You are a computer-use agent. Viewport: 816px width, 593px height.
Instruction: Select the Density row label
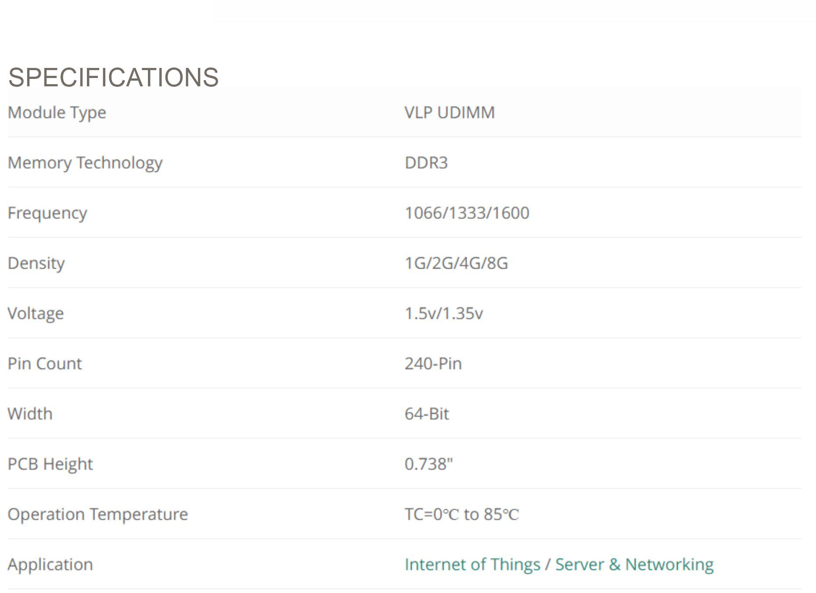tap(36, 264)
